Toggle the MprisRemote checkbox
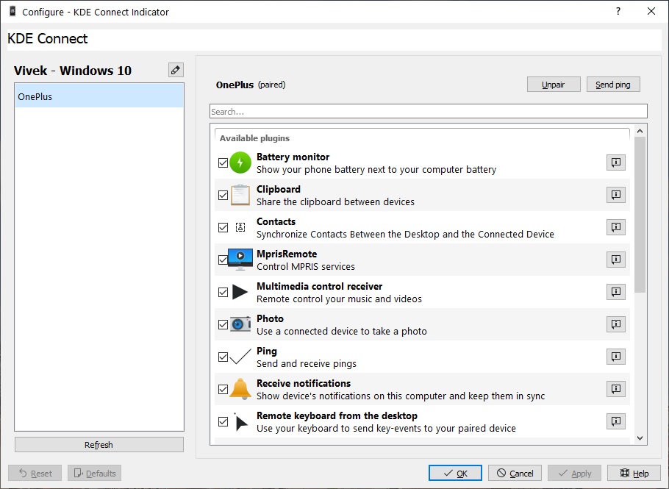 [x=223, y=260]
